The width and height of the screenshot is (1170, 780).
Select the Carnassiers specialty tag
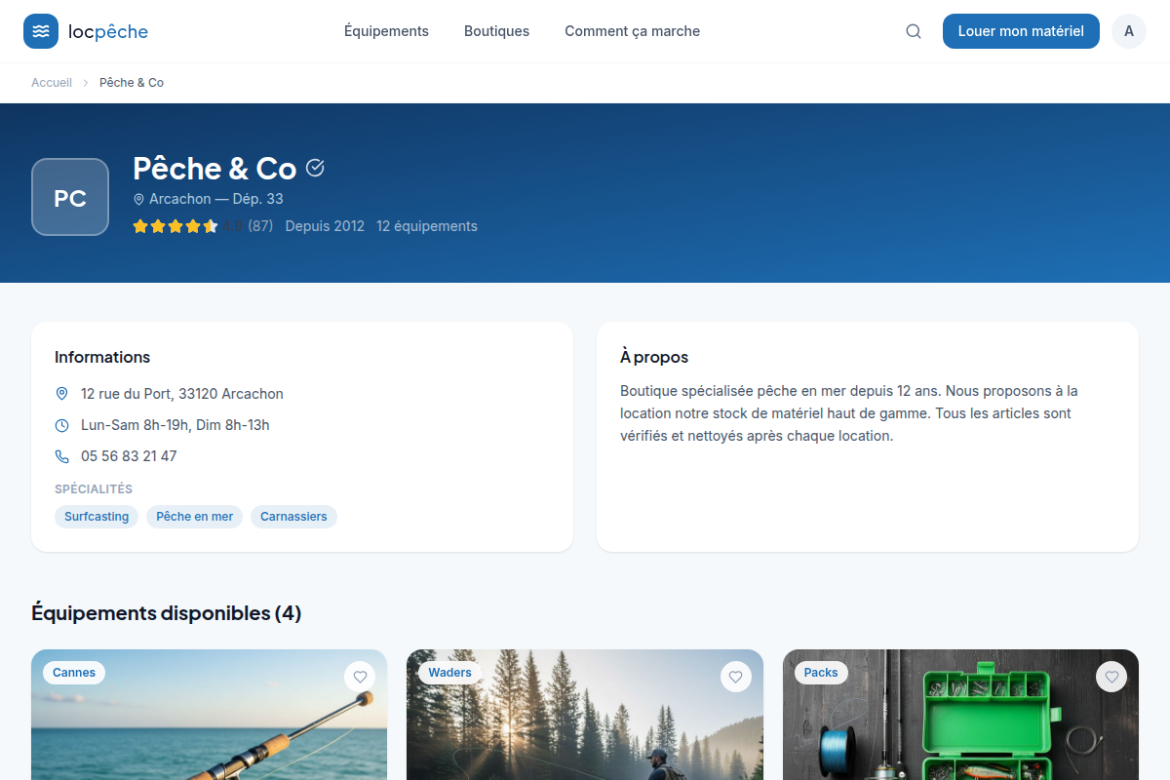tap(293, 517)
